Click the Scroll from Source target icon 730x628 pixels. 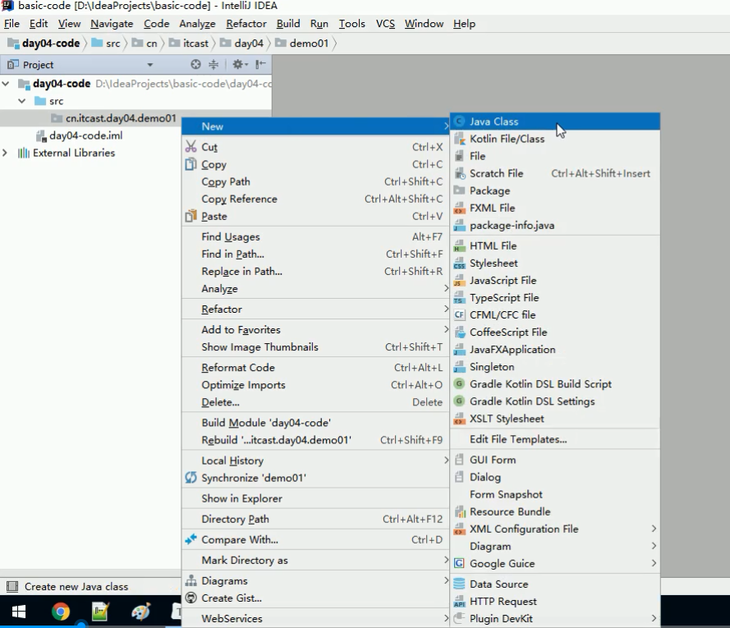pos(195,64)
